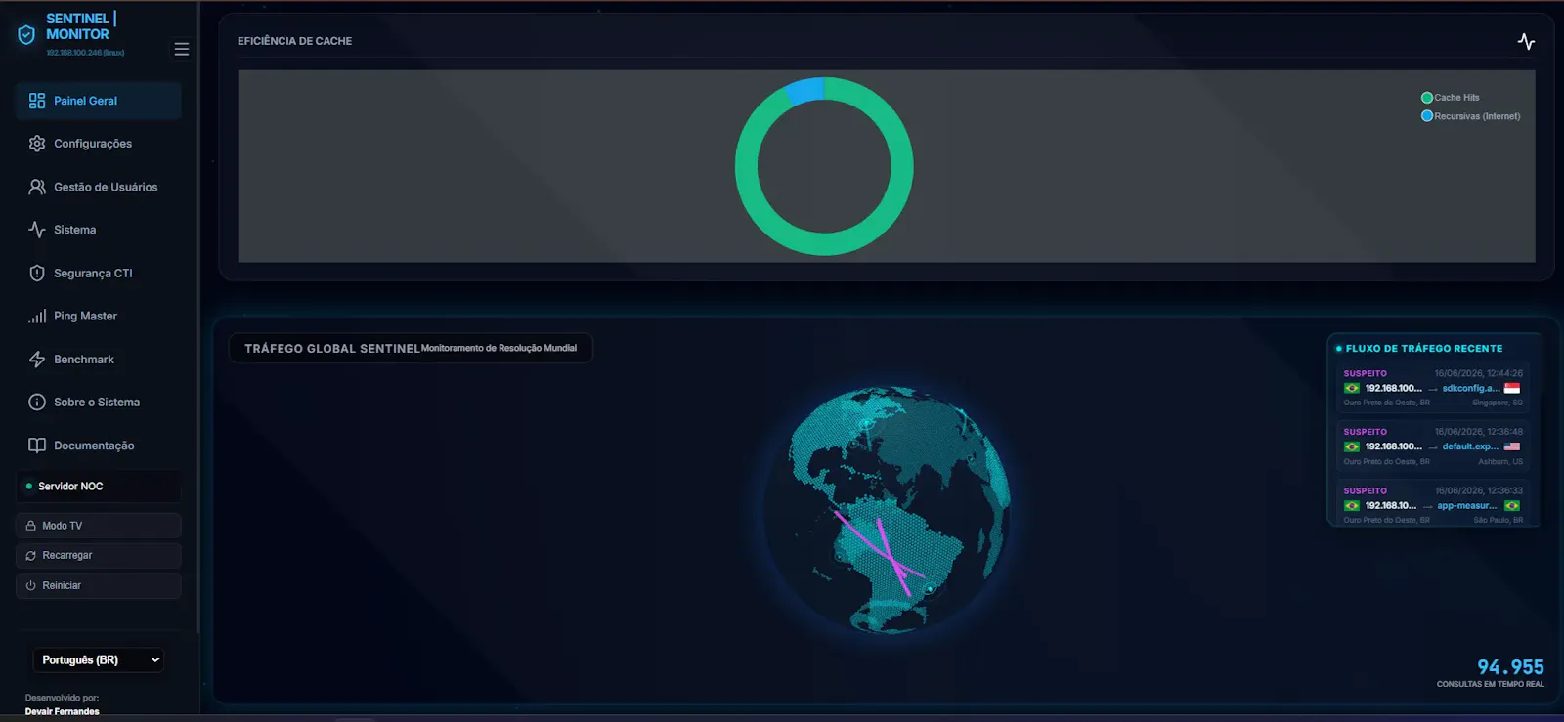Click the traffic entry timestamped 12:44:26
Screen dimensions: 1564x722
coord(1433,388)
